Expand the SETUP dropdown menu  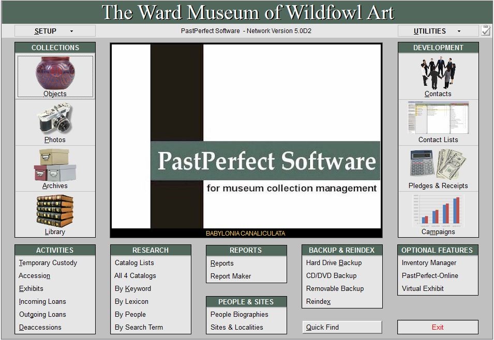[55, 31]
